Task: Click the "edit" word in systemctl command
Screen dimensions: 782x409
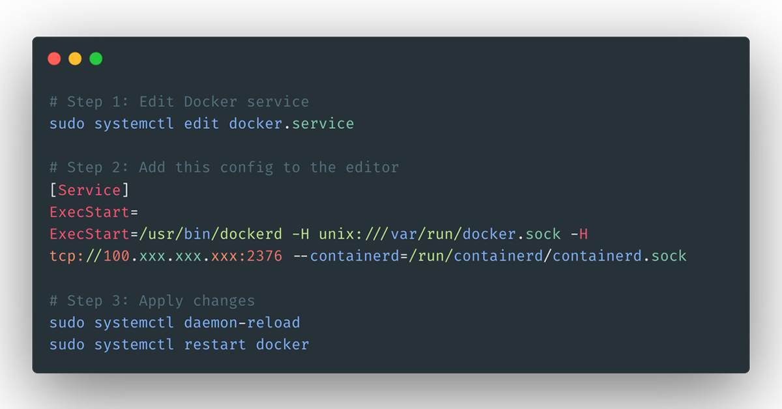Action: point(201,124)
